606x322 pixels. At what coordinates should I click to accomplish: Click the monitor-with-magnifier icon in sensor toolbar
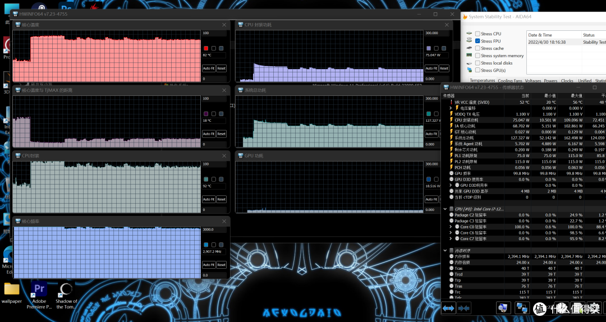point(503,308)
